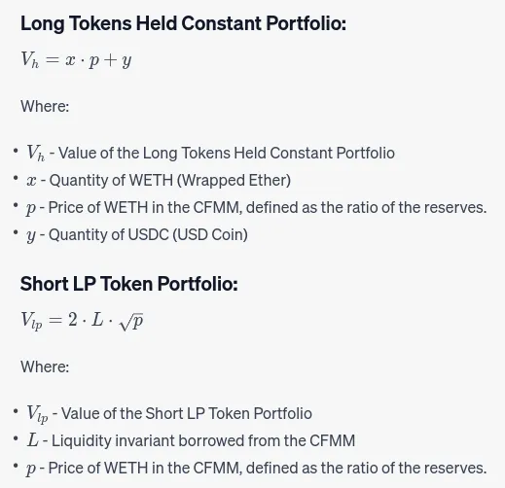Select the Liquidity invariant borrowed bullet
505x488 pixels.
(x=191, y=441)
